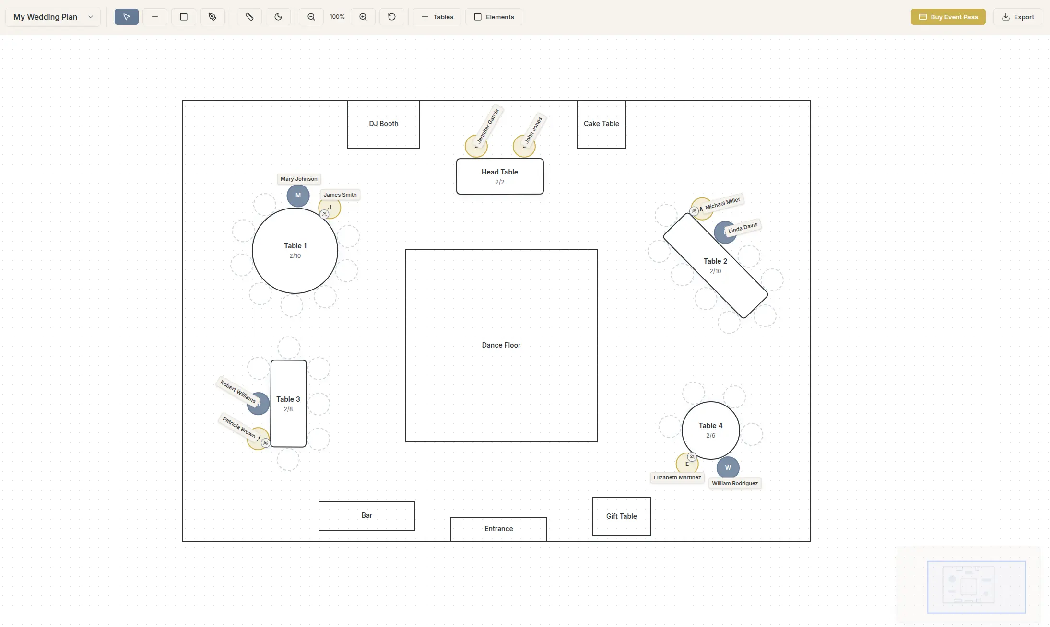Select rotated Table 2

715,266
